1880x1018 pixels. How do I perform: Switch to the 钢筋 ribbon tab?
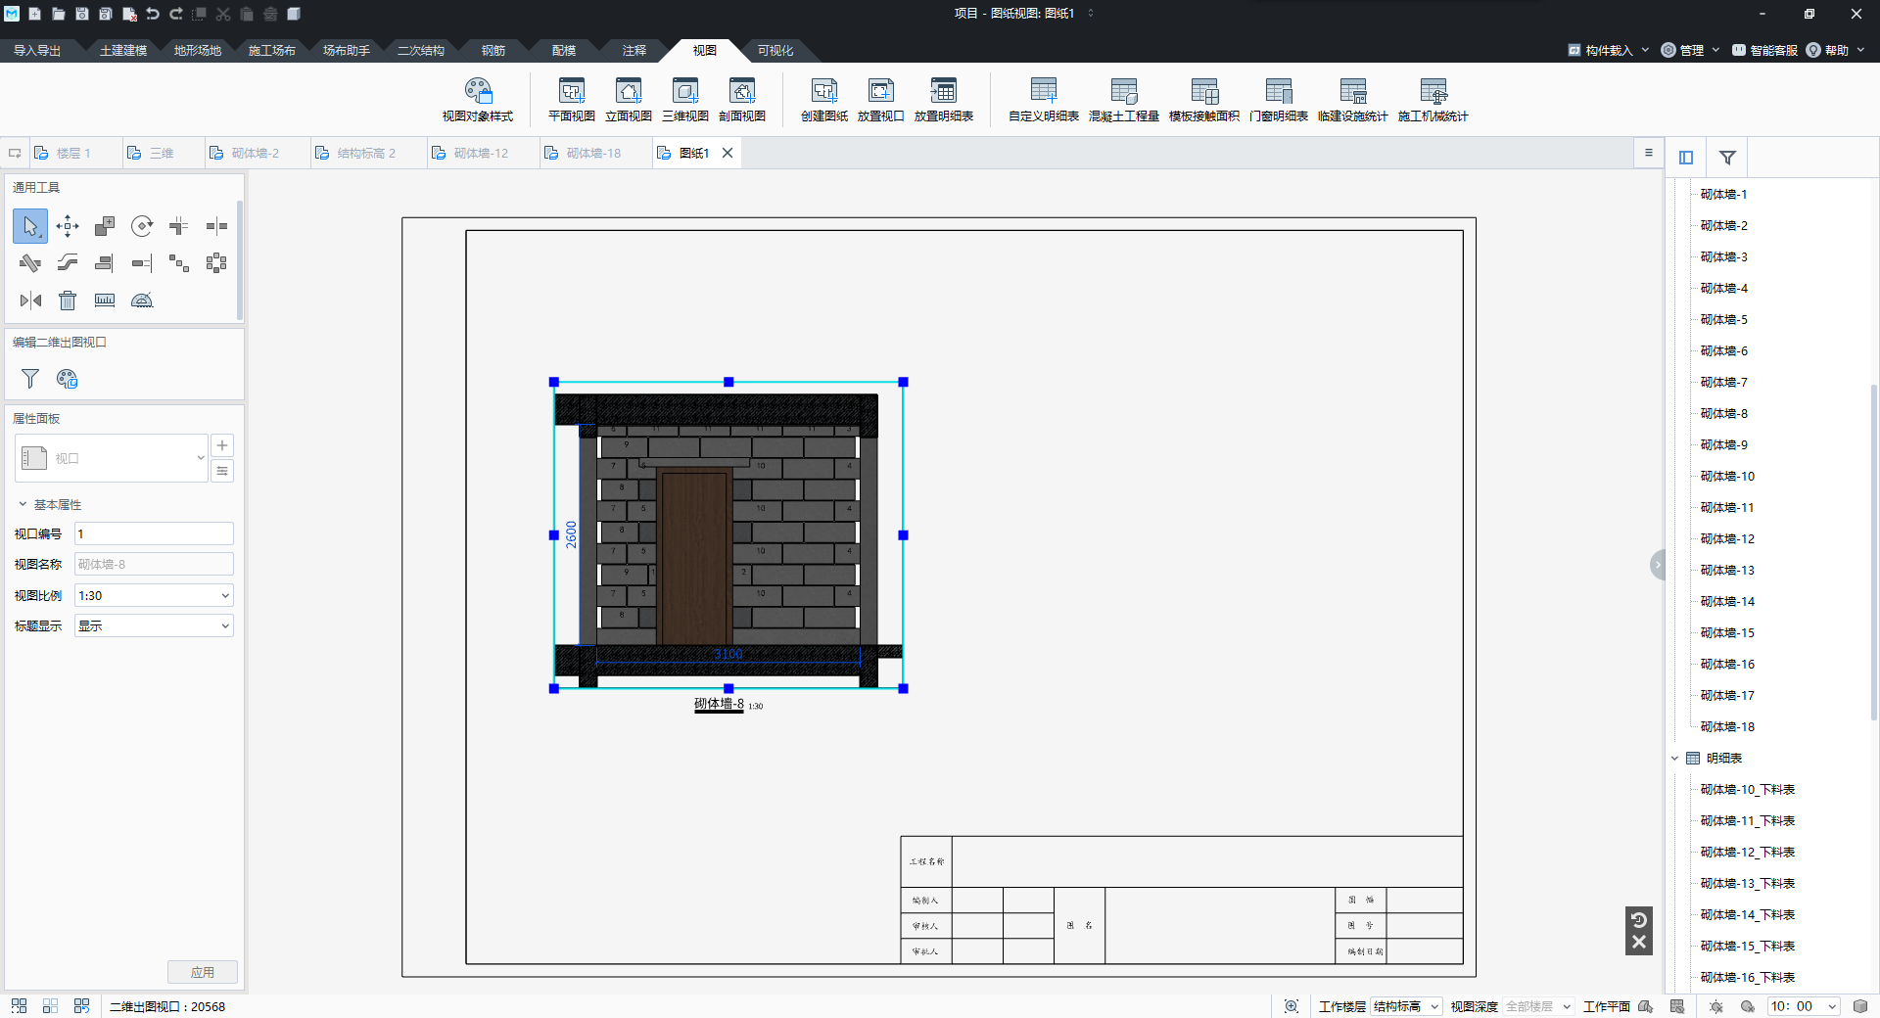tap(493, 50)
